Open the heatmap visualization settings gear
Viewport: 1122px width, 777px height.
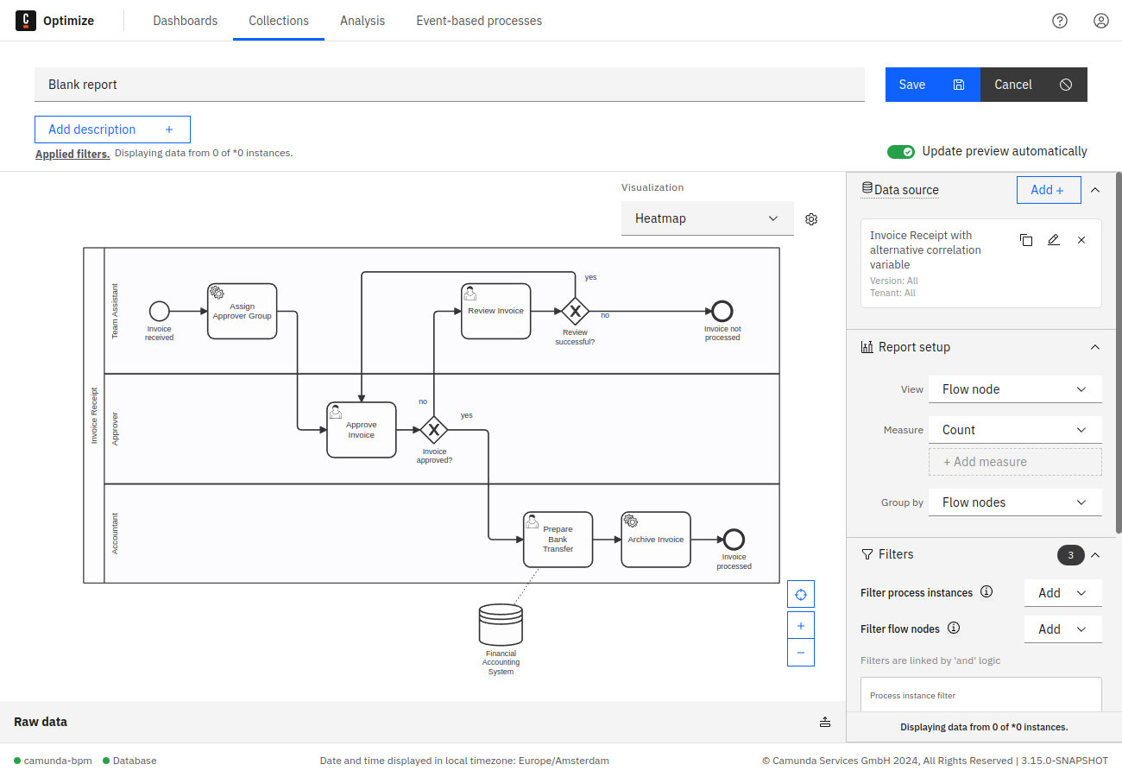point(810,218)
